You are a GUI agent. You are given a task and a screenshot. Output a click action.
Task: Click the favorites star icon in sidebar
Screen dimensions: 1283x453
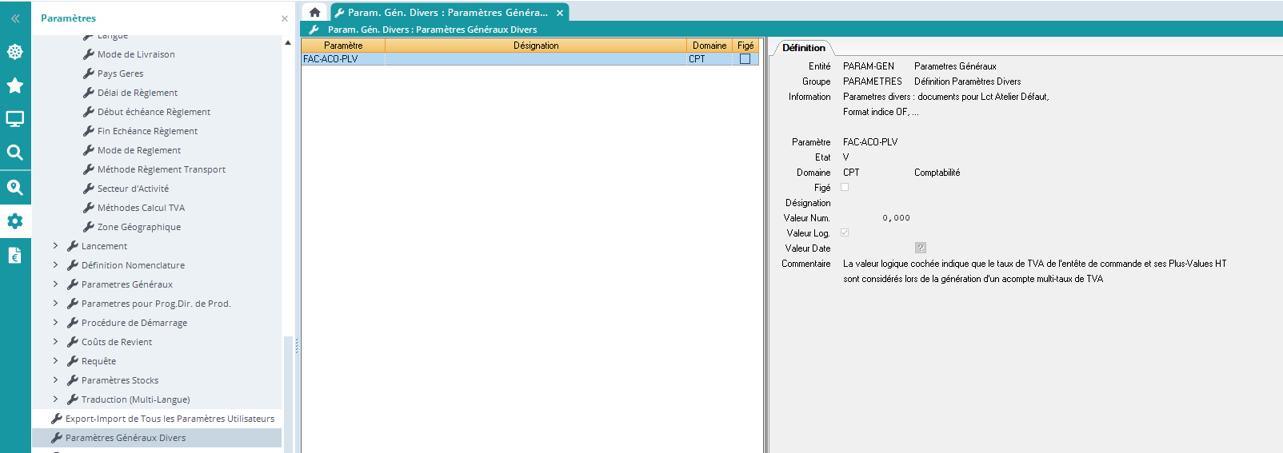(15, 85)
